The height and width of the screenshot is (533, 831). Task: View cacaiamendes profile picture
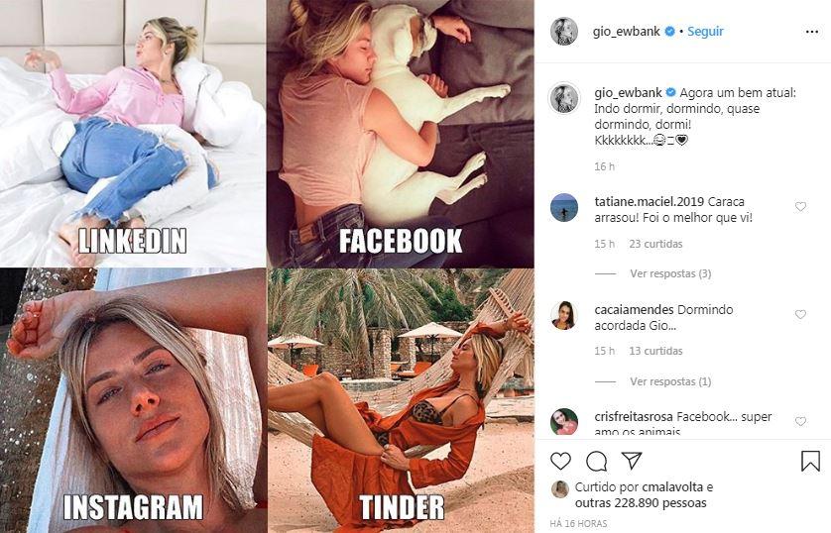[x=564, y=315]
